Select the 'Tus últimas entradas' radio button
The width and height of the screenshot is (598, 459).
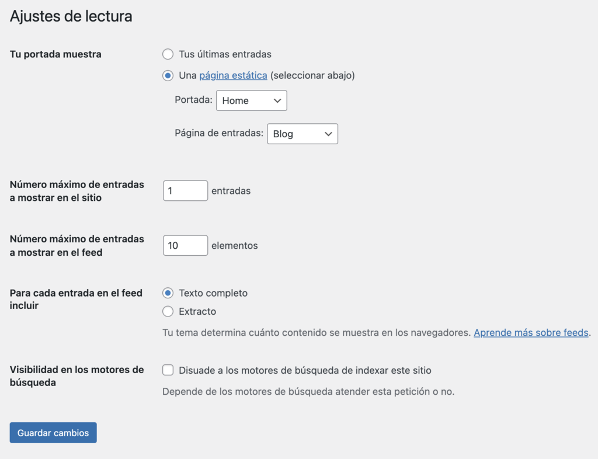168,54
